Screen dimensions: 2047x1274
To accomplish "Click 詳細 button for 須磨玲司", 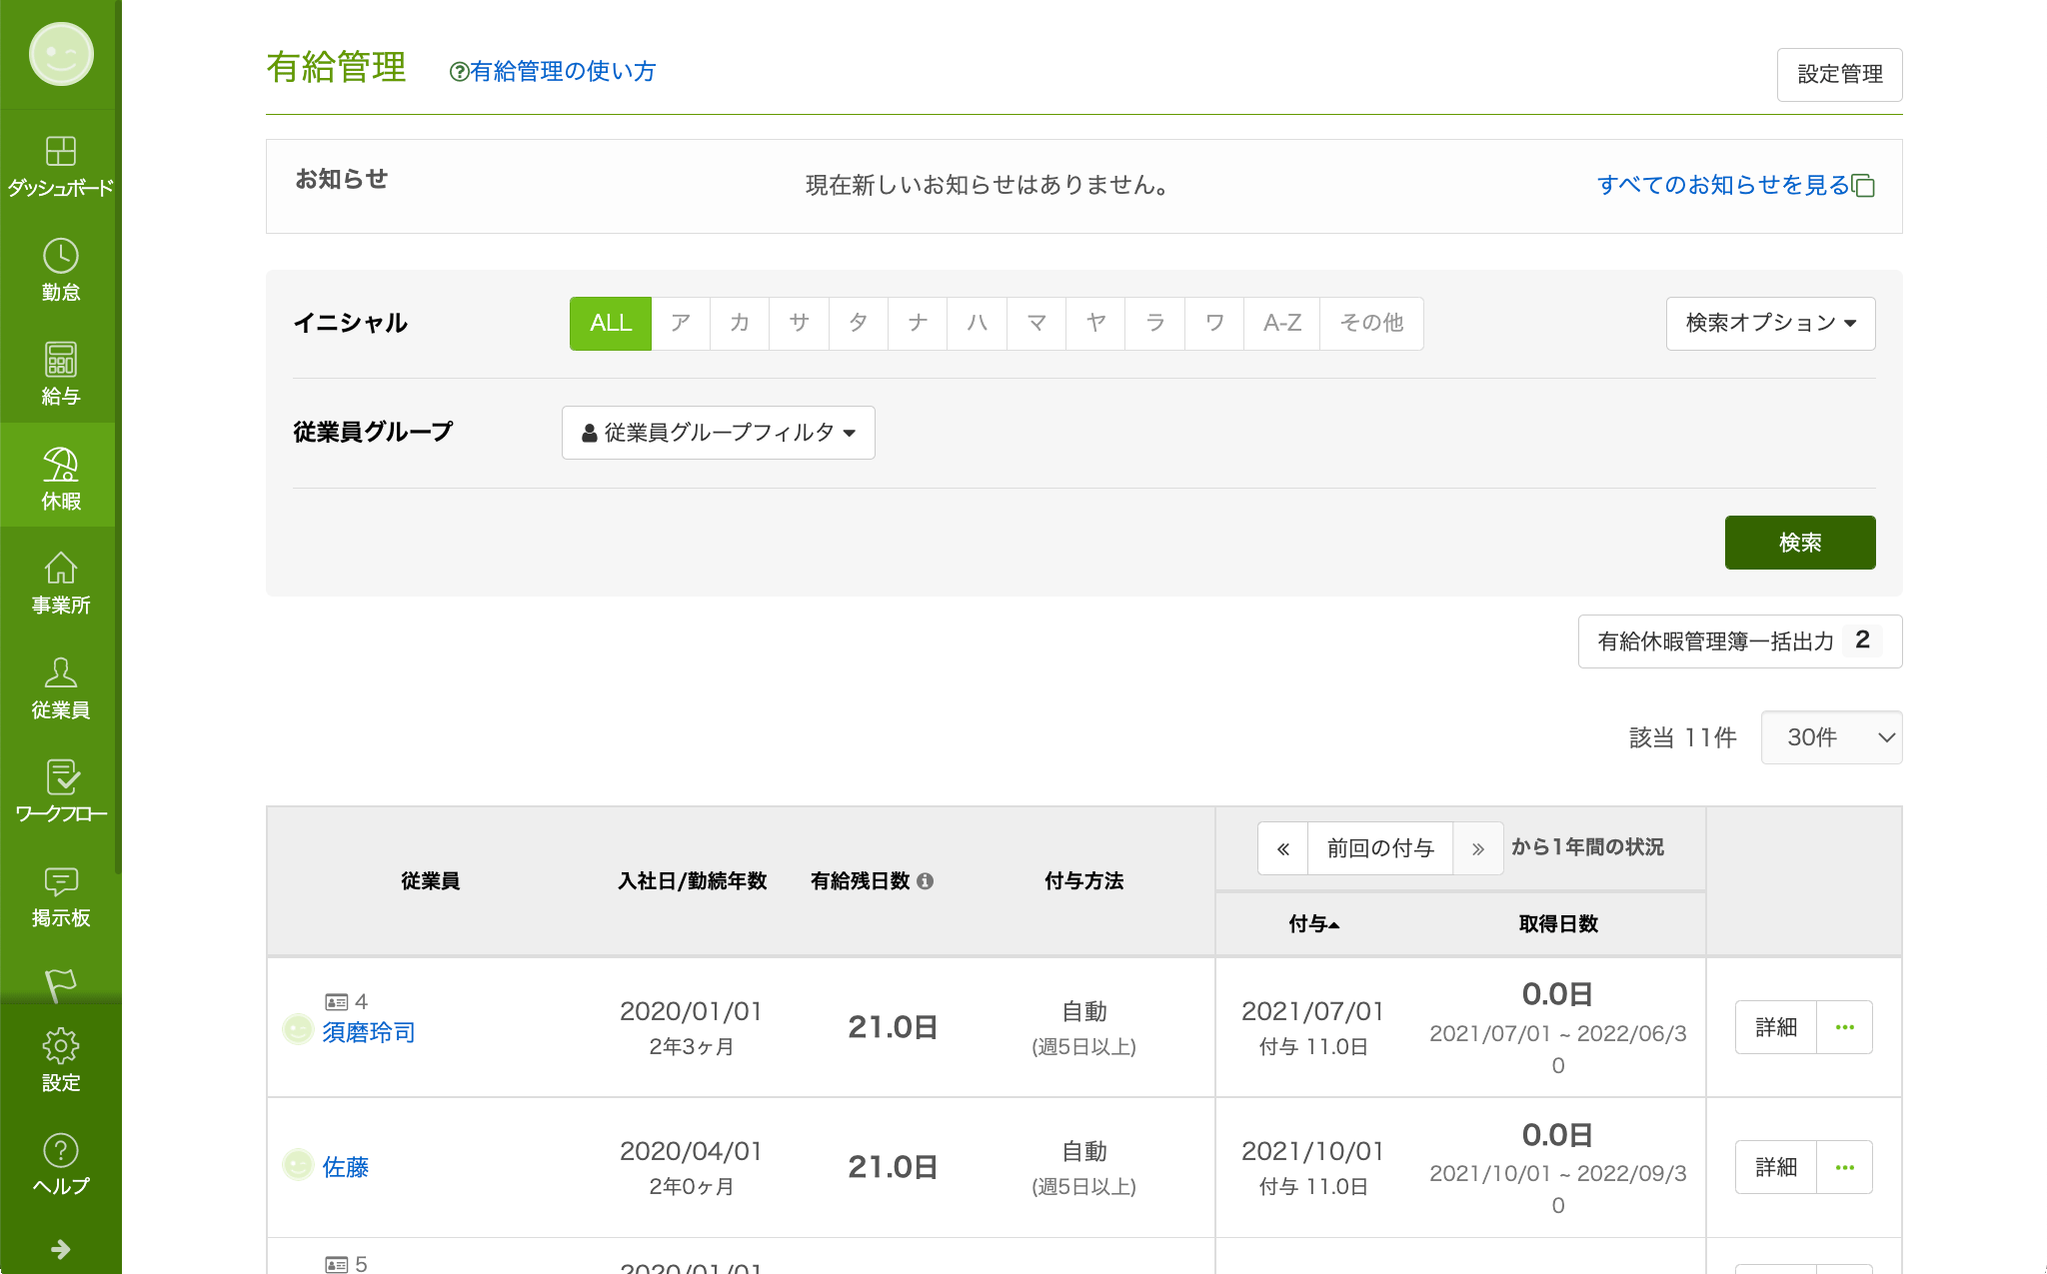I will pyautogui.click(x=1776, y=1027).
